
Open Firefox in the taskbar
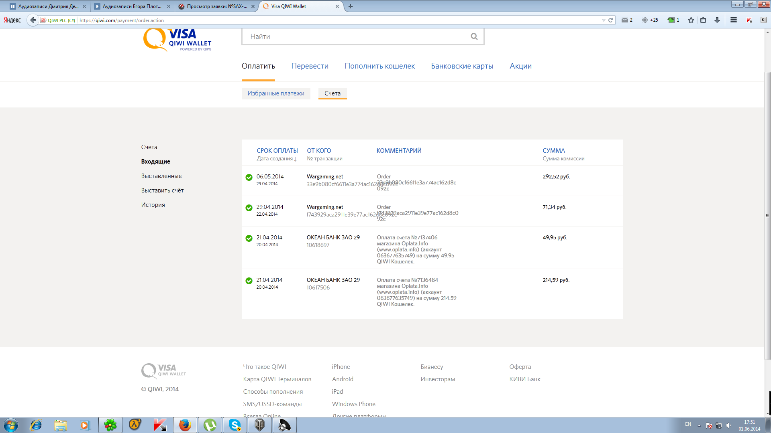pyautogui.click(x=185, y=425)
